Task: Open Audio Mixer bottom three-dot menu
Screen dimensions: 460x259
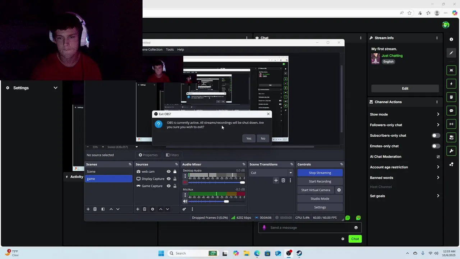Action: (192, 209)
